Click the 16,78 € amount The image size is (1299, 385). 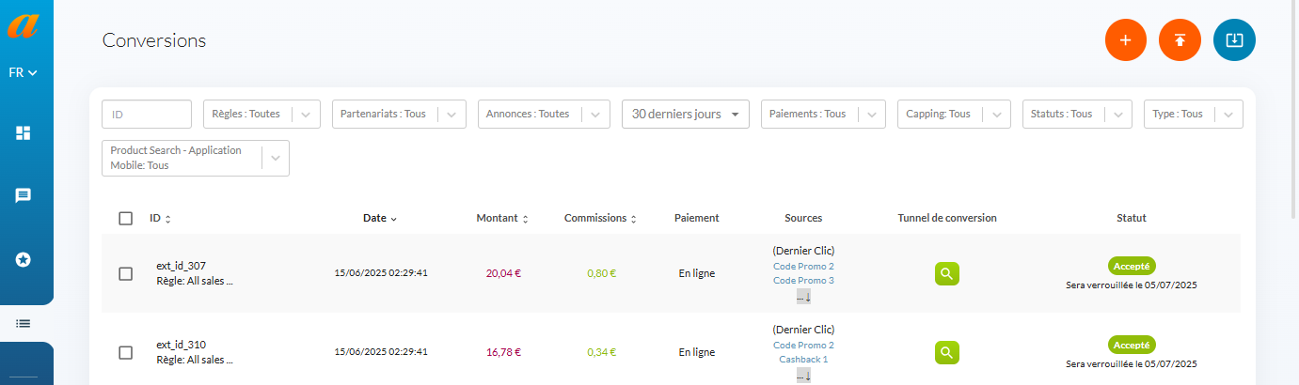503,352
